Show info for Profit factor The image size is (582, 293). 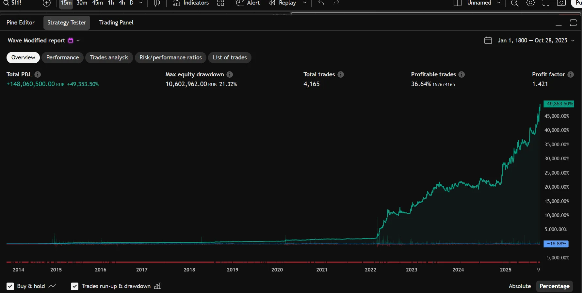coord(571,74)
